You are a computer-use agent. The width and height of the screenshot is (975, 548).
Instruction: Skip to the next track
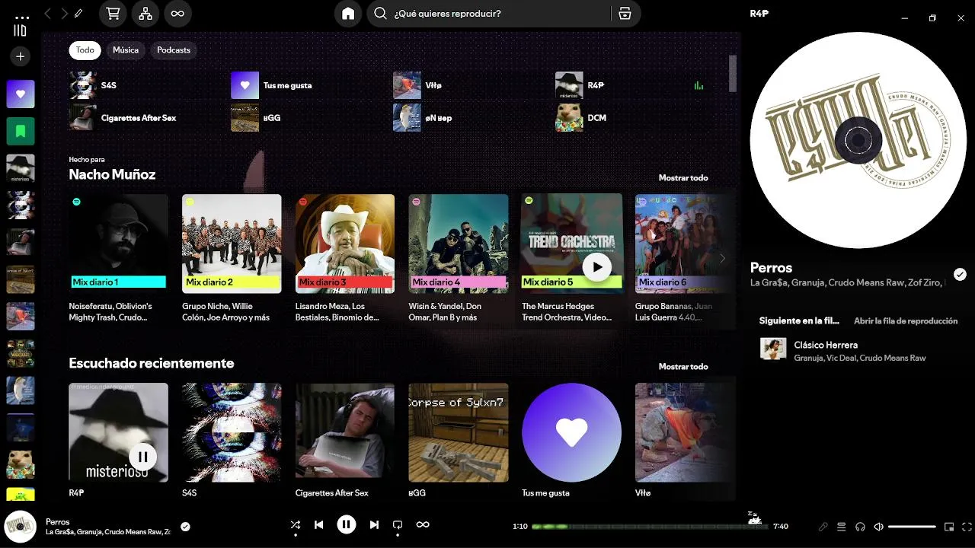pyautogui.click(x=374, y=524)
